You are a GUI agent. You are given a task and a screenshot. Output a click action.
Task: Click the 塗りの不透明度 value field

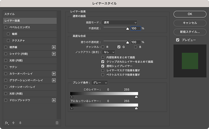coord(136,42)
